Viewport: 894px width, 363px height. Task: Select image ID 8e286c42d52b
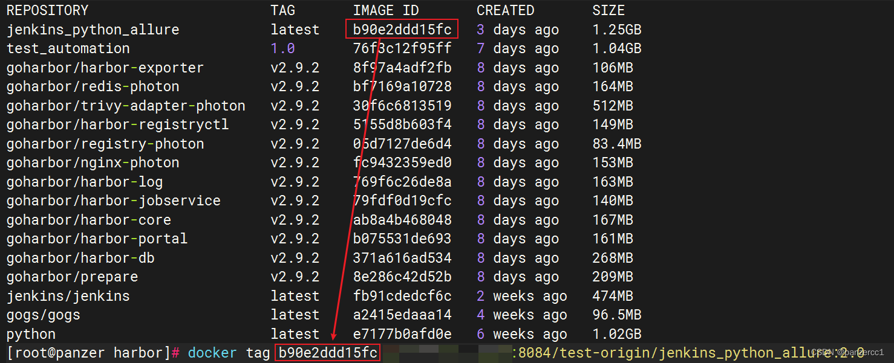pyautogui.click(x=402, y=277)
